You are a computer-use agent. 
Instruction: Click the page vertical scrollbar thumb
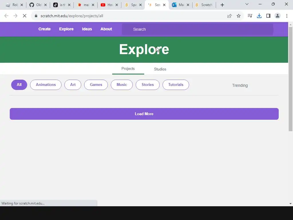click(x=290, y=79)
